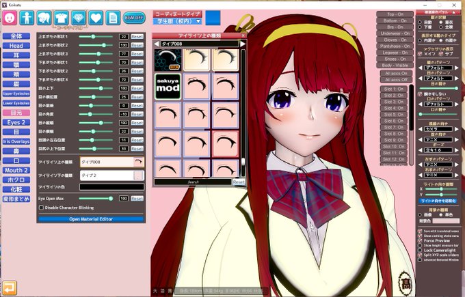Switch to the Mouth 2 tab
465x297 pixels.
click(x=16, y=170)
